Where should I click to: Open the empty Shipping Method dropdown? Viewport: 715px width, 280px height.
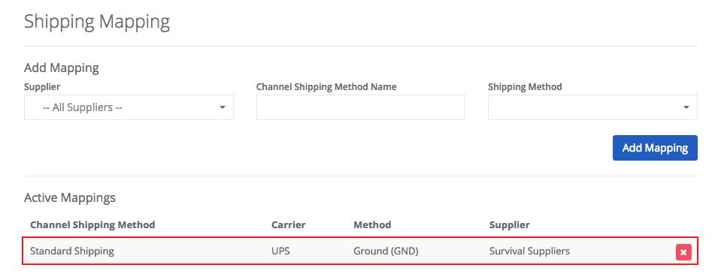click(592, 107)
